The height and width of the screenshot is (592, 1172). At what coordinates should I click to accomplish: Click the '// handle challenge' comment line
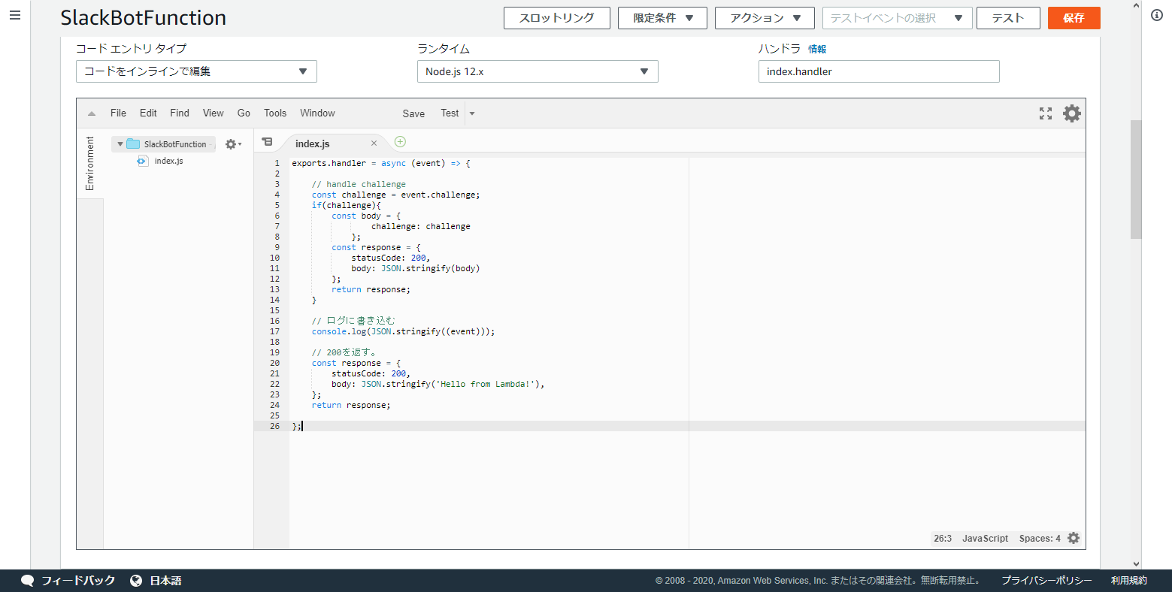(359, 184)
